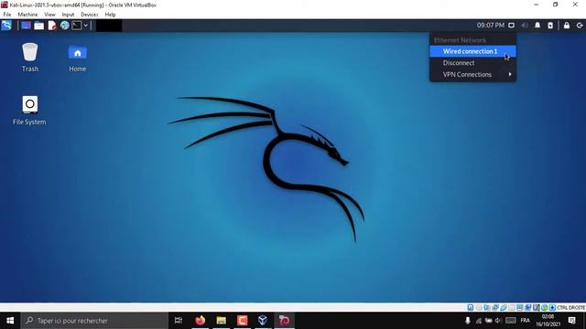The width and height of the screenshot is (586, 329).
Task: Click the VirtualBox USB status indicator
Action: pos(504,308)
